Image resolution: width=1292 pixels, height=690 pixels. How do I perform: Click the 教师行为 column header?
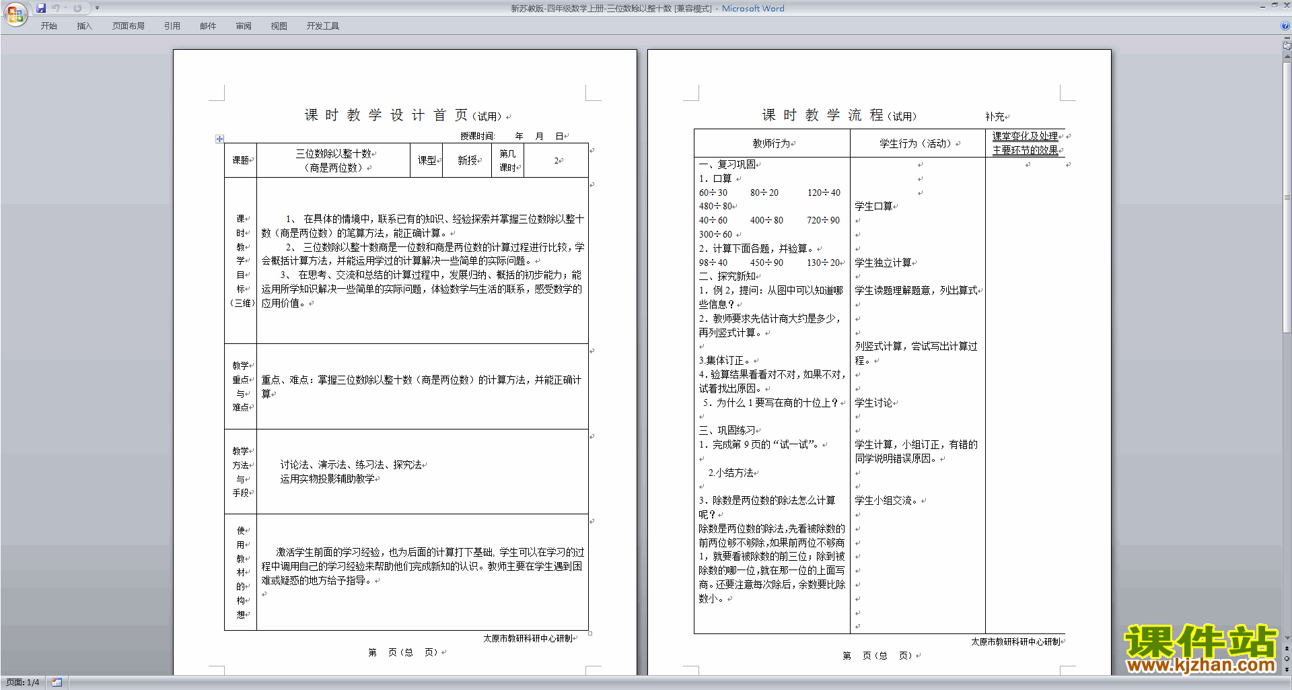tap(772, 143)
